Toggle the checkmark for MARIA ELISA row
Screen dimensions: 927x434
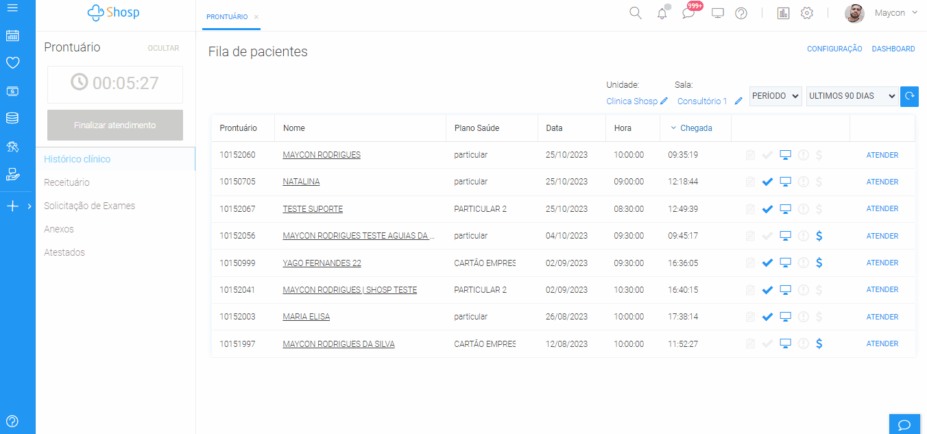[768, 317]
